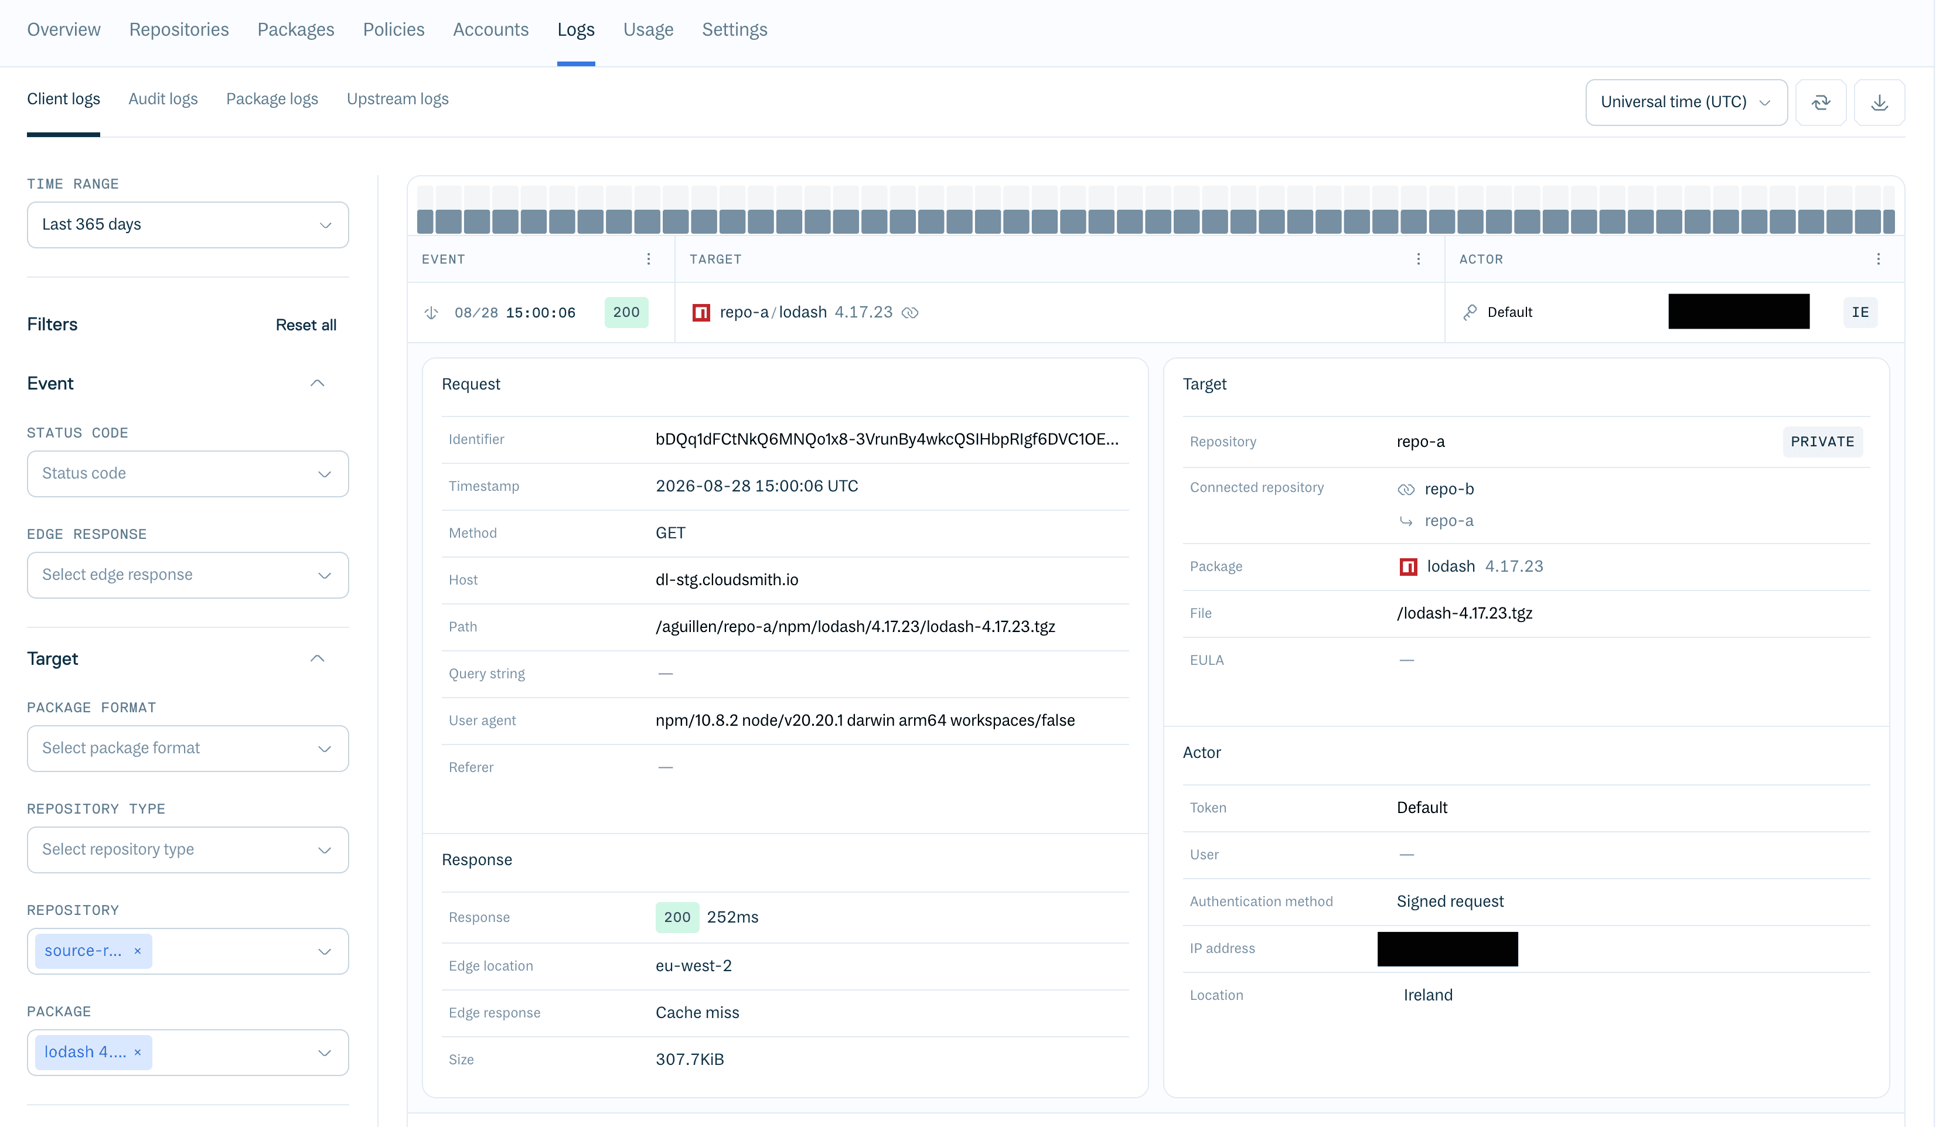1936x1127 pixels.
Task: Click the download logs icon button
Action: point(1879,102)
